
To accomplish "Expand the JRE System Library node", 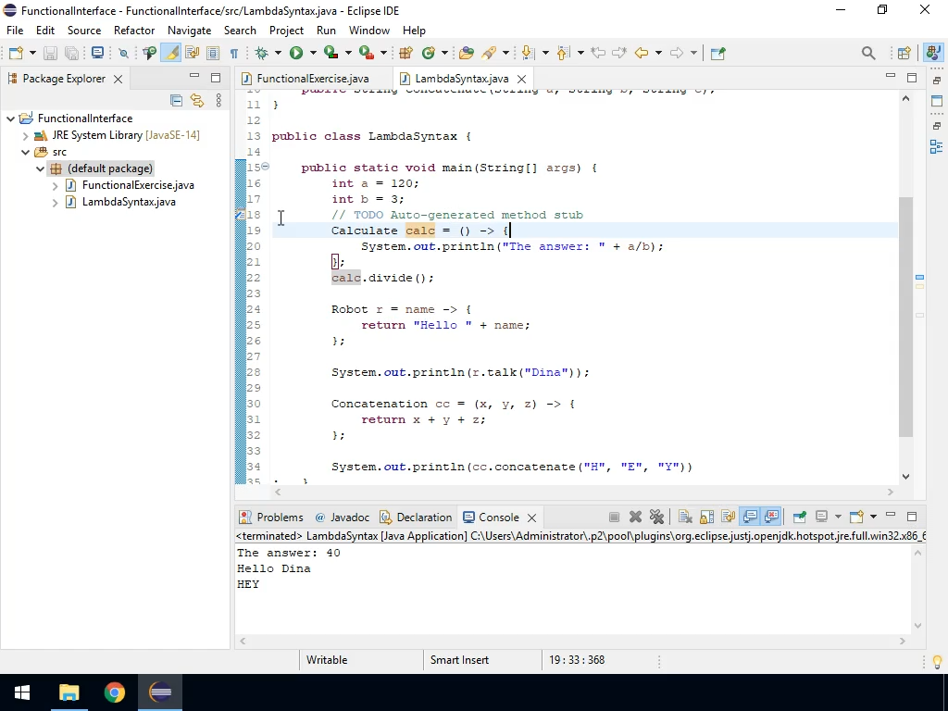I will 26,135.
